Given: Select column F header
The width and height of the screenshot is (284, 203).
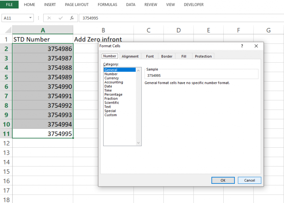Looking at the screenshot, I should [239, 30].
